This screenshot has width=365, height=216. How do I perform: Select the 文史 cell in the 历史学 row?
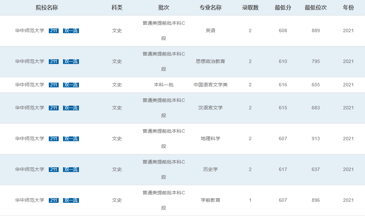pyautogui.click(x=117, y=170)
